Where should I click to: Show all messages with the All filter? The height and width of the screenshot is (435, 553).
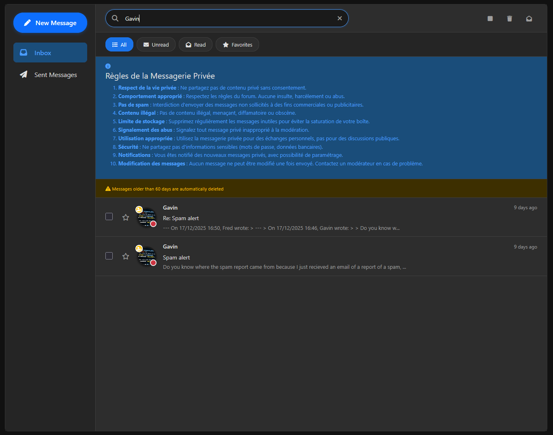click(x=119, y=45)
